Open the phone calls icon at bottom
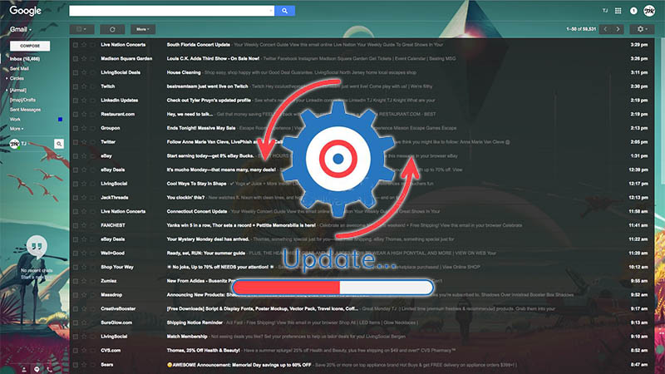This screenshot has height=374, width=665. click(50, 369)
